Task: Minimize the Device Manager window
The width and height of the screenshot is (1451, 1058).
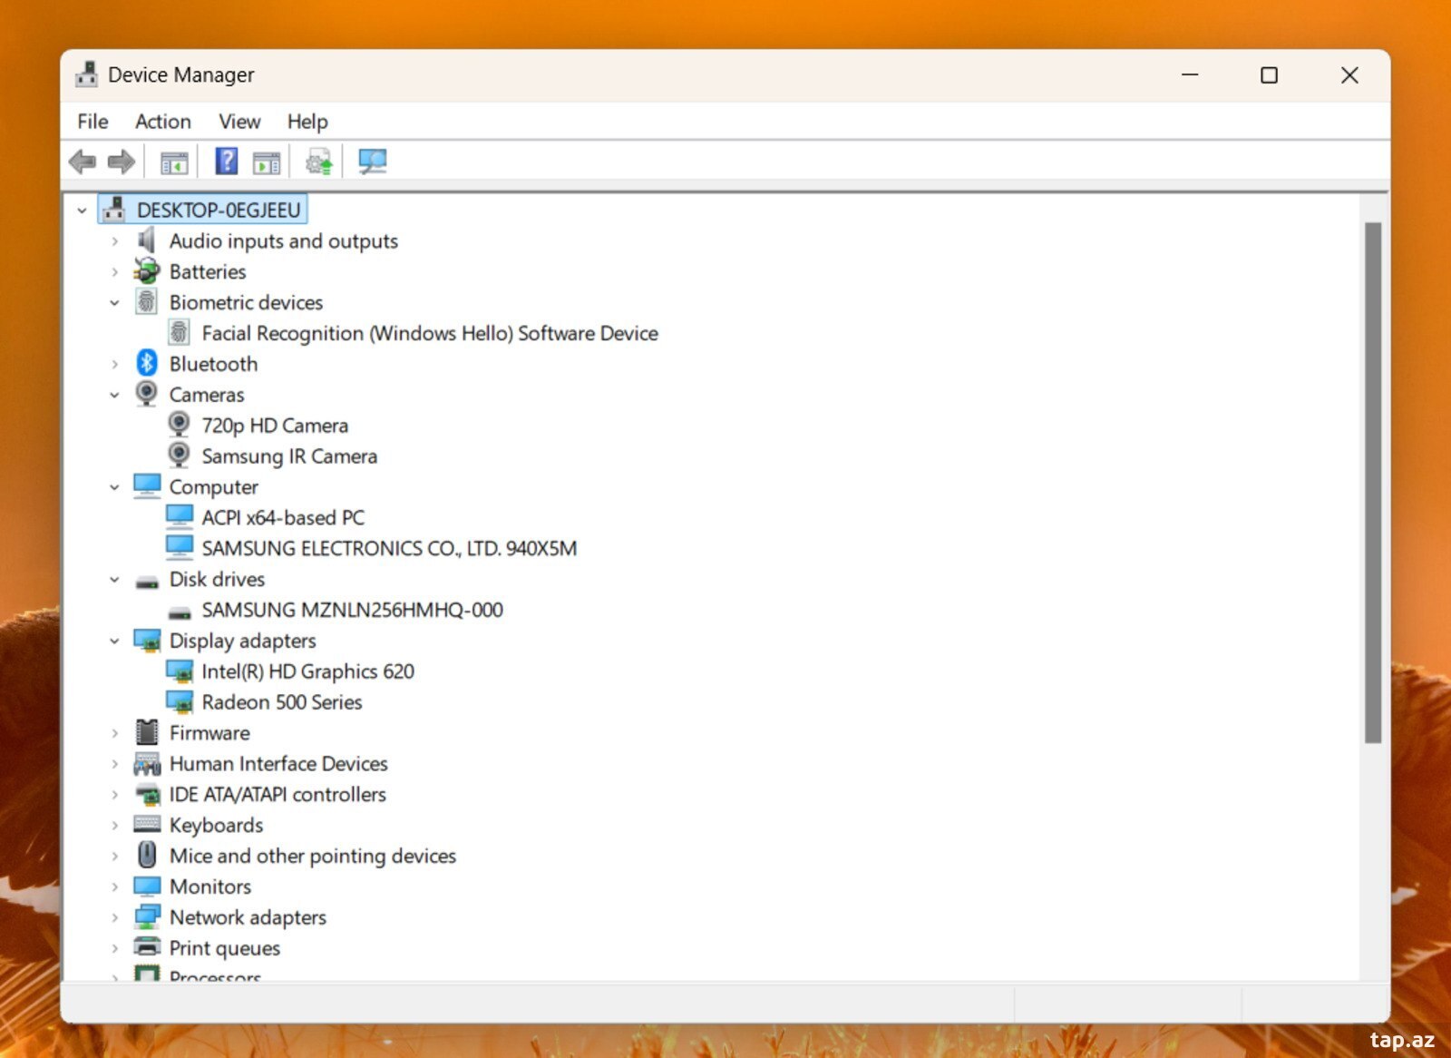Action: pos(1190,74)
